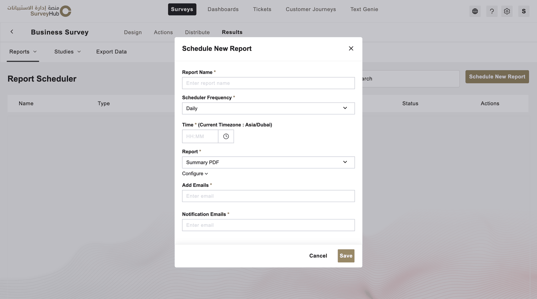Switch to the Design tab

tap(133, 32)
